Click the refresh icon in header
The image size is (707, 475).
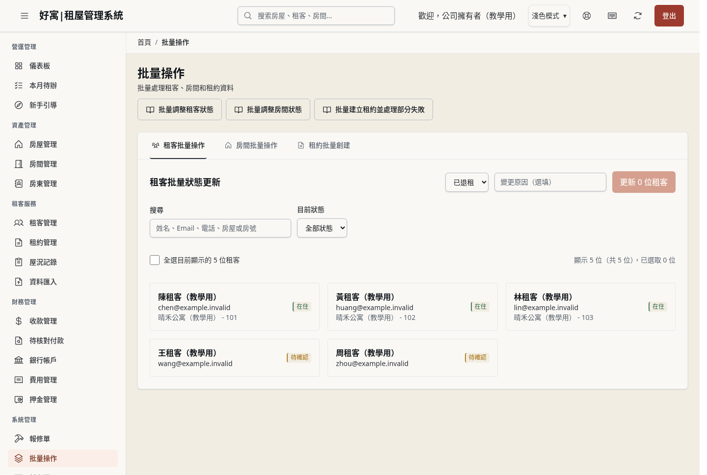(x=638, y=16)
